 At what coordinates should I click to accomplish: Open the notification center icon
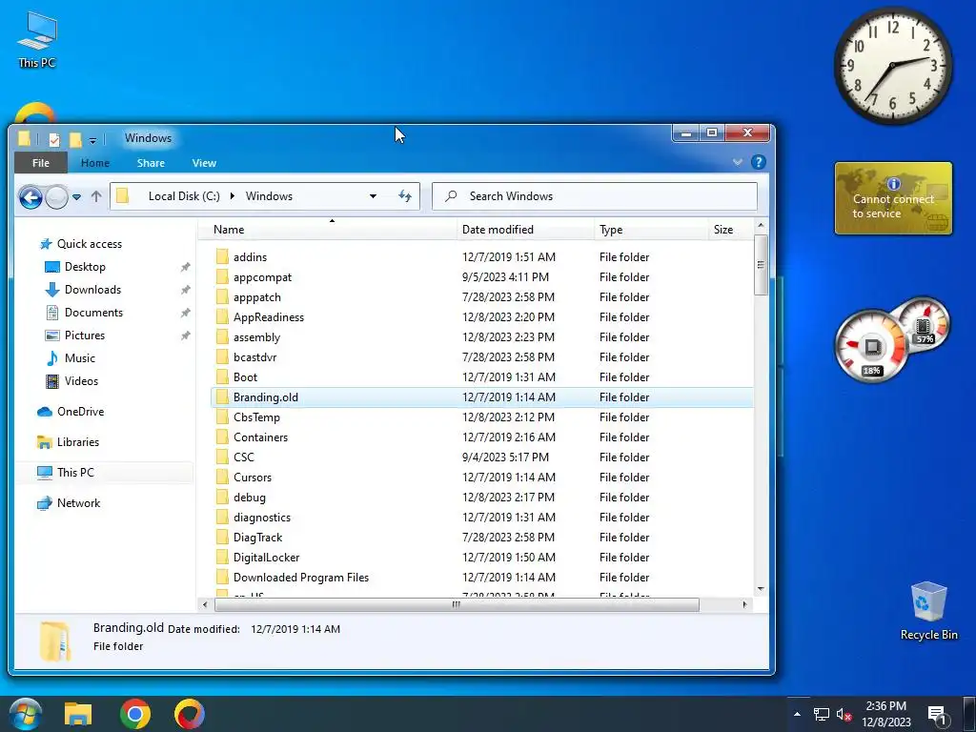click(x=938, y=715)
